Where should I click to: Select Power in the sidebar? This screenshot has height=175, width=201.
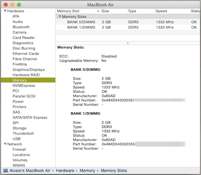click(x=18, y=102)
